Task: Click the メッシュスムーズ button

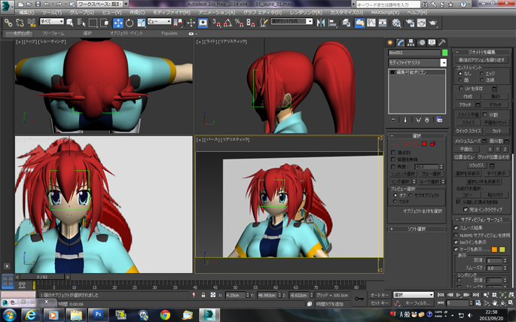Action: [468, 141]
